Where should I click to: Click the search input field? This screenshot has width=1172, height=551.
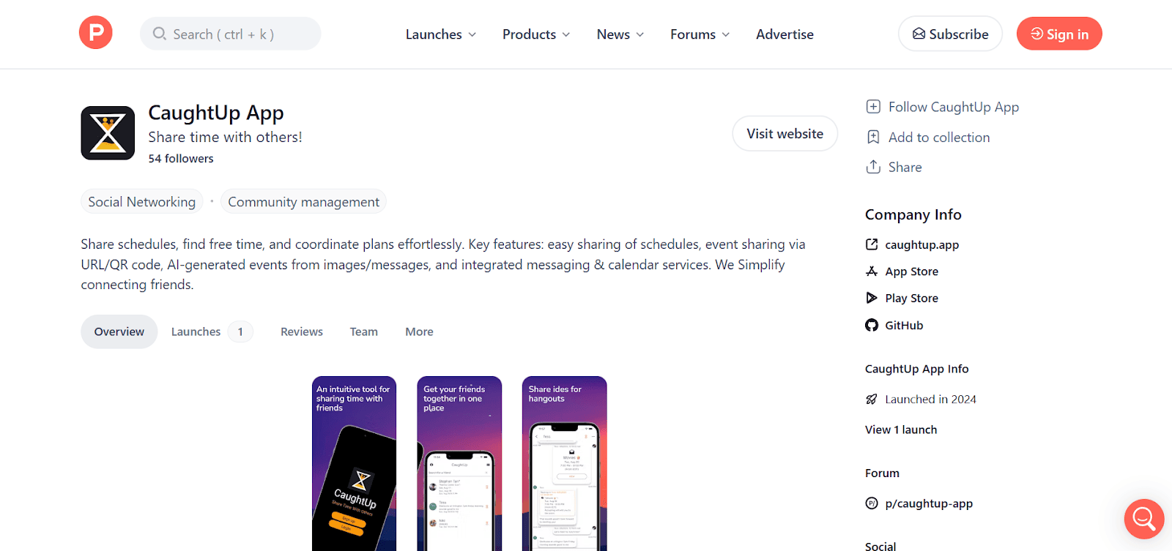pyautogui.click(x=230, y=34)
